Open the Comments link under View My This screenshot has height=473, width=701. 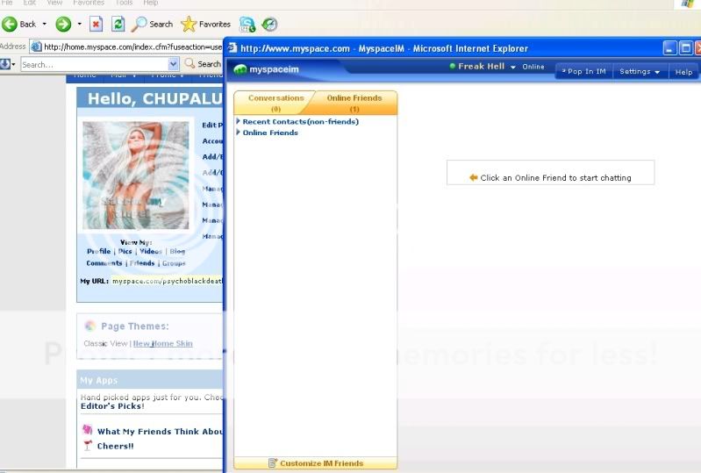[x=104, y=263]
